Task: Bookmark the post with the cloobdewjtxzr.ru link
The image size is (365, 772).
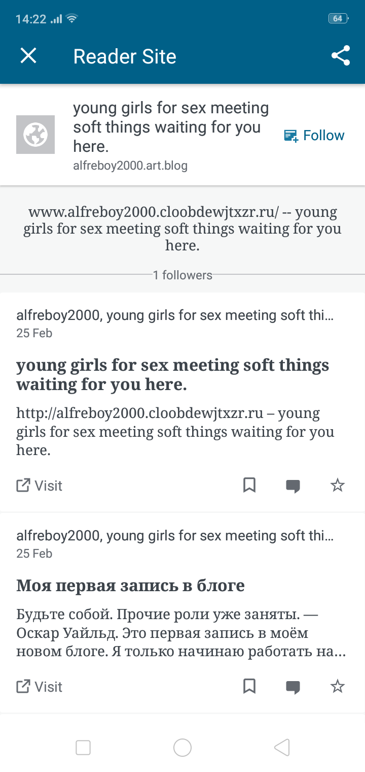Action: pyautogui.click(x=249, y=486)
